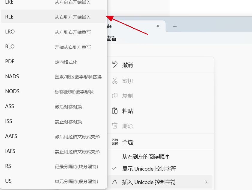
Task: Insert US 单元分隔符 character
Action: [x=53, y=181]
